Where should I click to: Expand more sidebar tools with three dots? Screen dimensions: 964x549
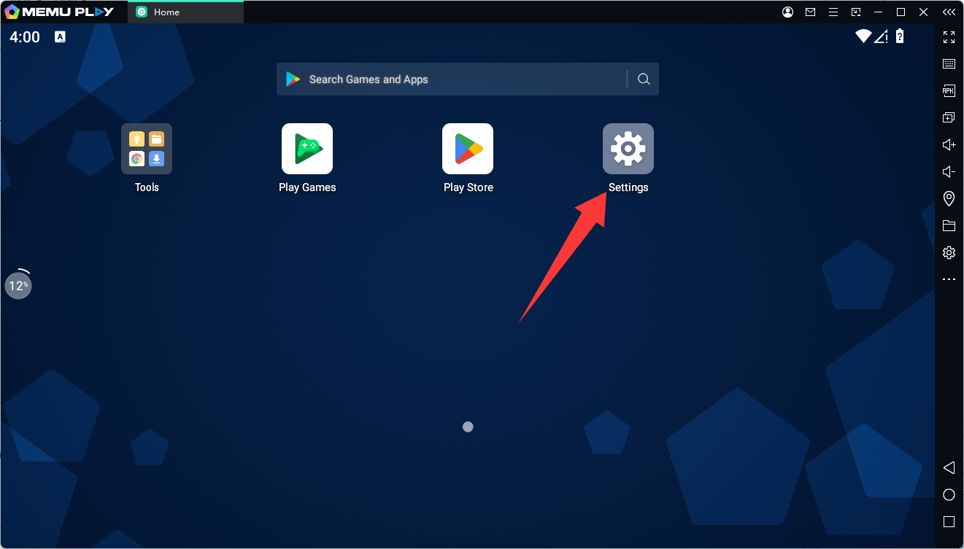pyautogui.click(x=949, y=279)
